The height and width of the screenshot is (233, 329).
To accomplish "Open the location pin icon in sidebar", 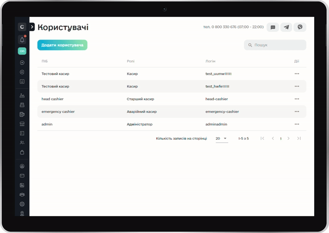I will (x=22, y=214).
